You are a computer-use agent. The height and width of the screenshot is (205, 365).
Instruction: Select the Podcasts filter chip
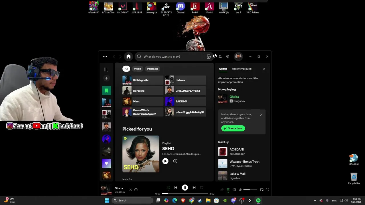coord(152,69)
